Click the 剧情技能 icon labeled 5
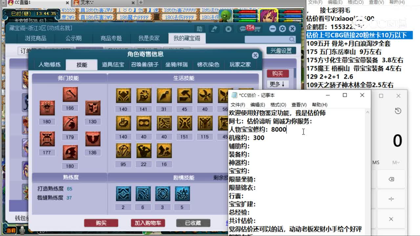 [182, 194]
